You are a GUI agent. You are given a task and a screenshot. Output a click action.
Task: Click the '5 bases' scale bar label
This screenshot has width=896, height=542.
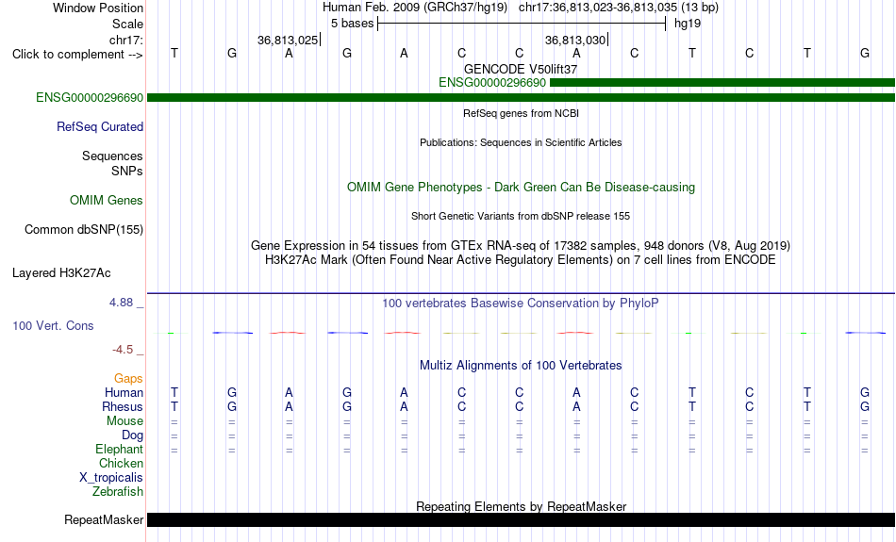coord(352,24)
